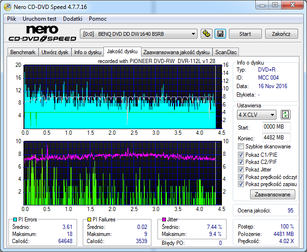The height and width of the screenshot is (252, 307).
Task: Click the Start field showing 0000 MB
Action: (x=276, y=127)
